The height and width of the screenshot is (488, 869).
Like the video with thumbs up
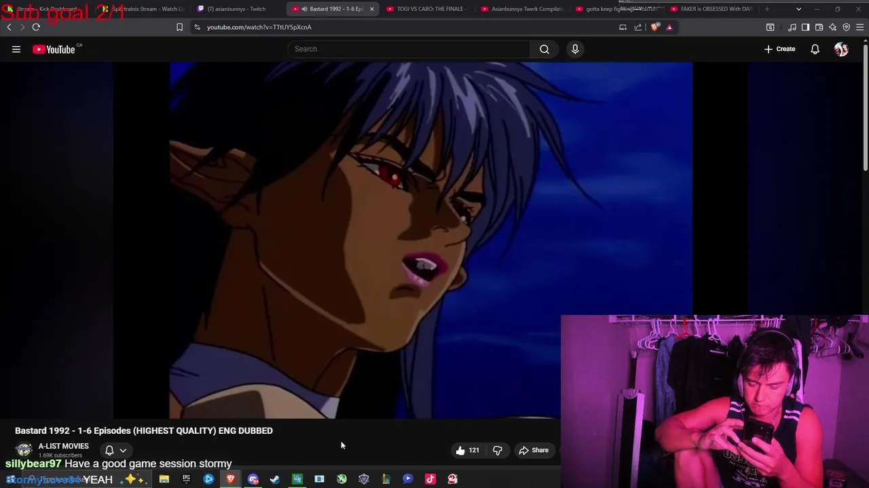click(468, 450)
